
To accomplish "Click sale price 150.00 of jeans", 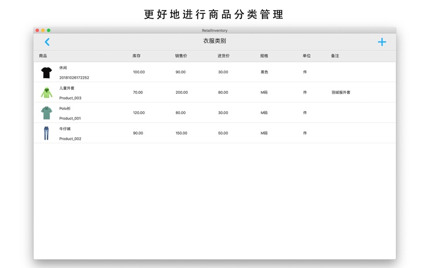I will (x=181, y=133).
